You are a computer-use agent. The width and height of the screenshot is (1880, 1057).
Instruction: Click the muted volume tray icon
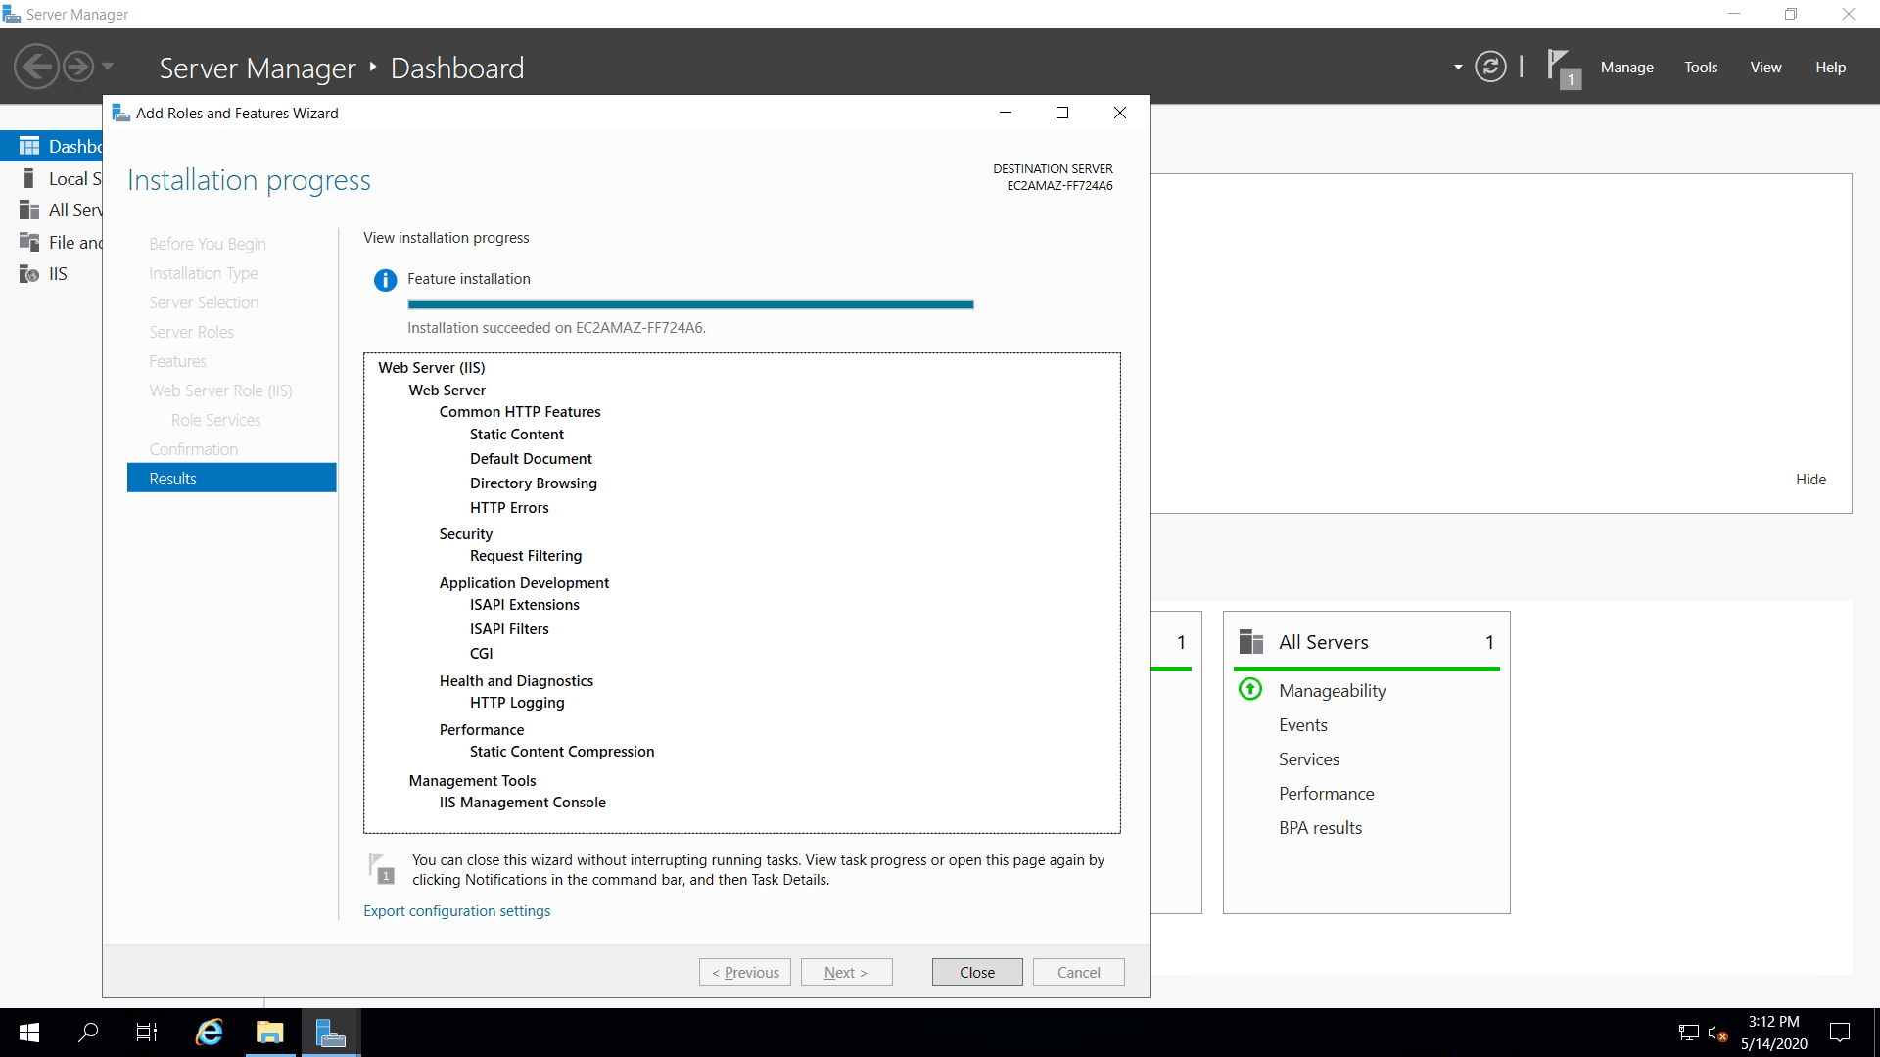click(x=1717, y=1033)
